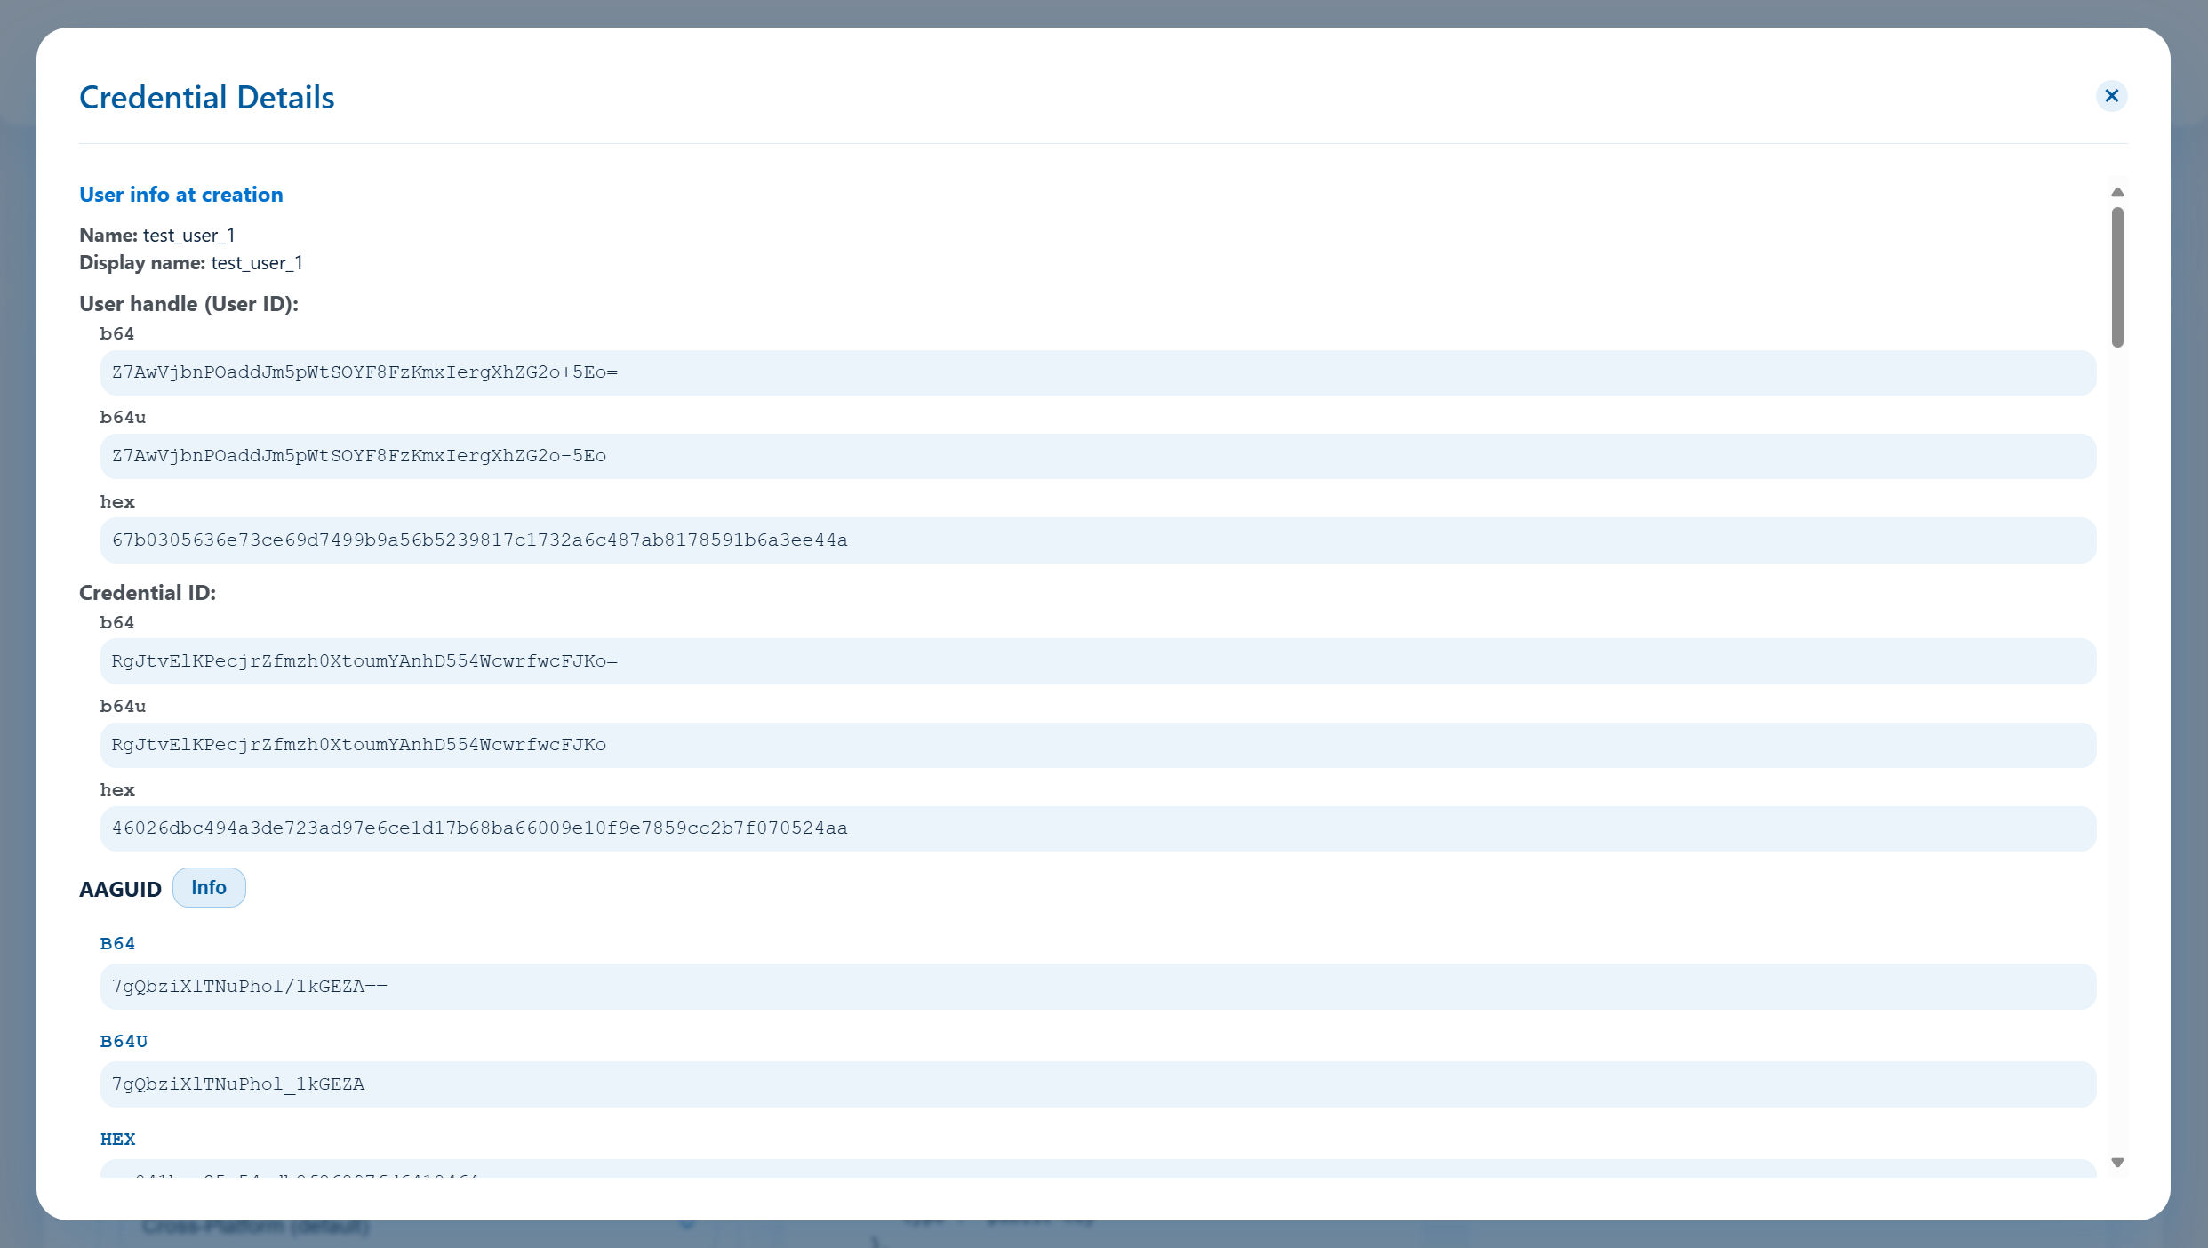Click the 'User info at creation' heading

pyautogui.click(x=181, y=195)
